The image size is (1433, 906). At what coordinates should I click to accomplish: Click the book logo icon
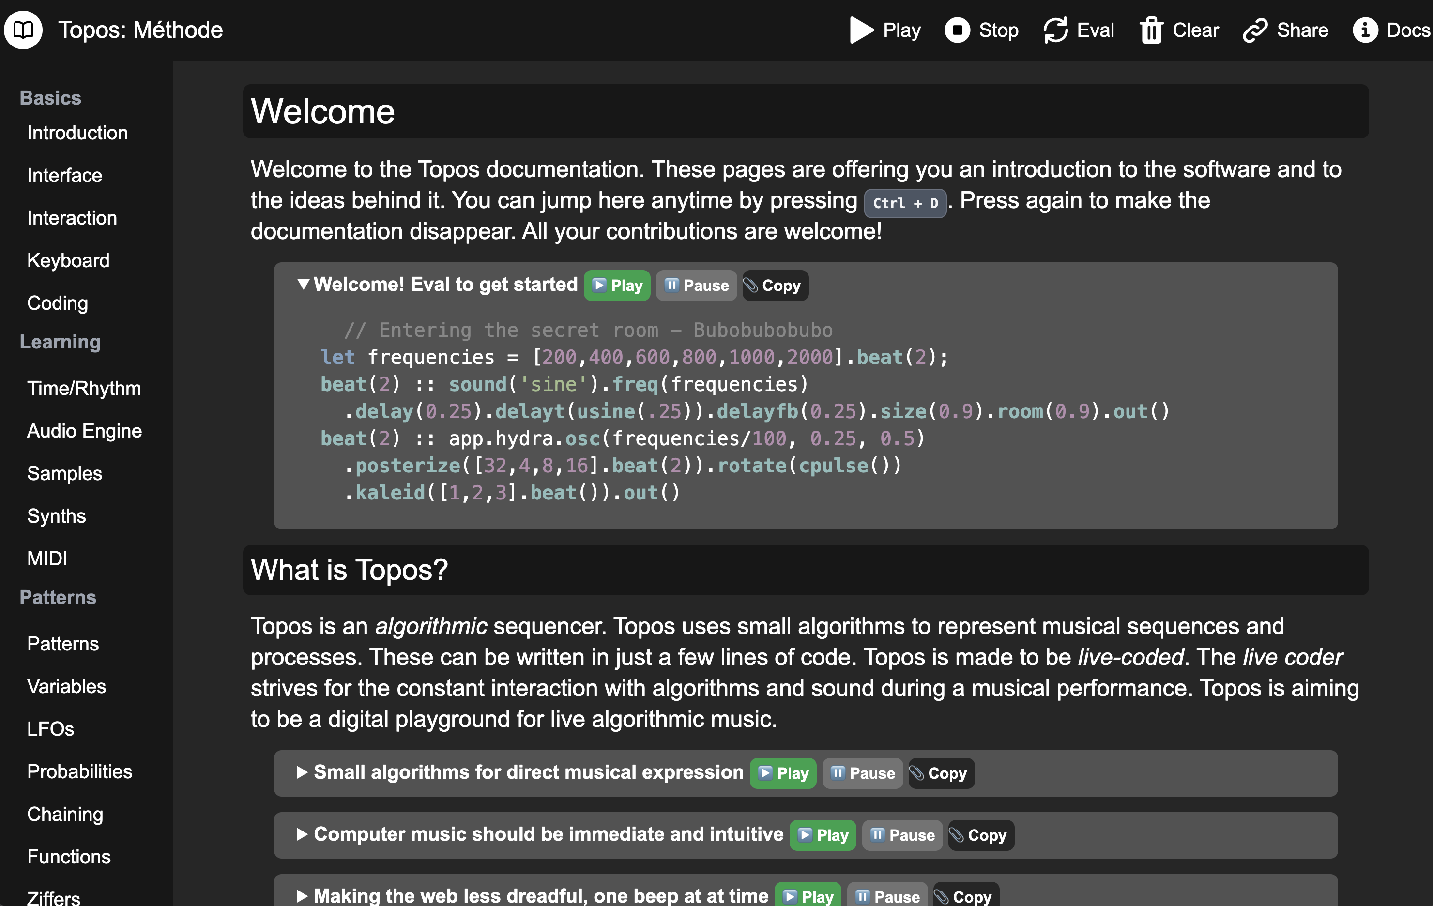tap(23, 30)
